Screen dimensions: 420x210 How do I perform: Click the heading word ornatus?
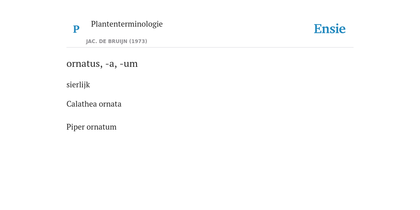[83, 64]
